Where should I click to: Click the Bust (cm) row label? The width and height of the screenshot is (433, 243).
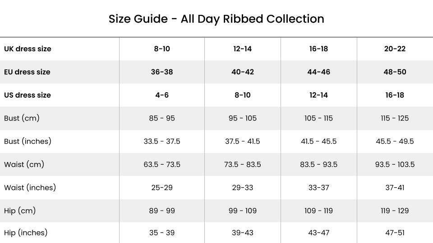click(22, 118)
